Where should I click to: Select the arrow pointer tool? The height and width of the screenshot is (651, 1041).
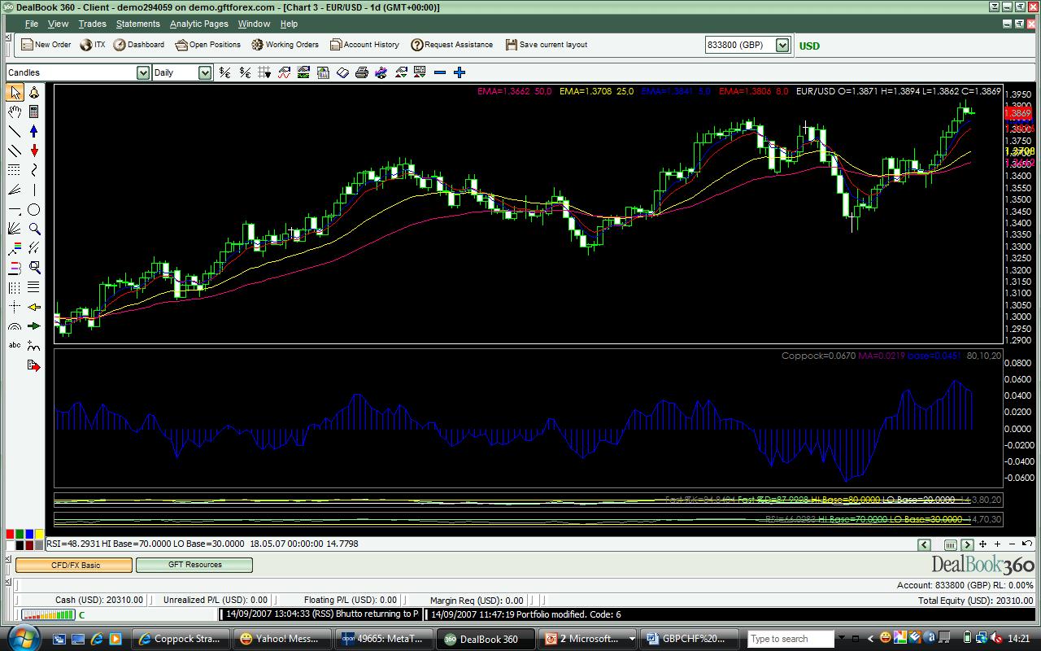(15, 93)
